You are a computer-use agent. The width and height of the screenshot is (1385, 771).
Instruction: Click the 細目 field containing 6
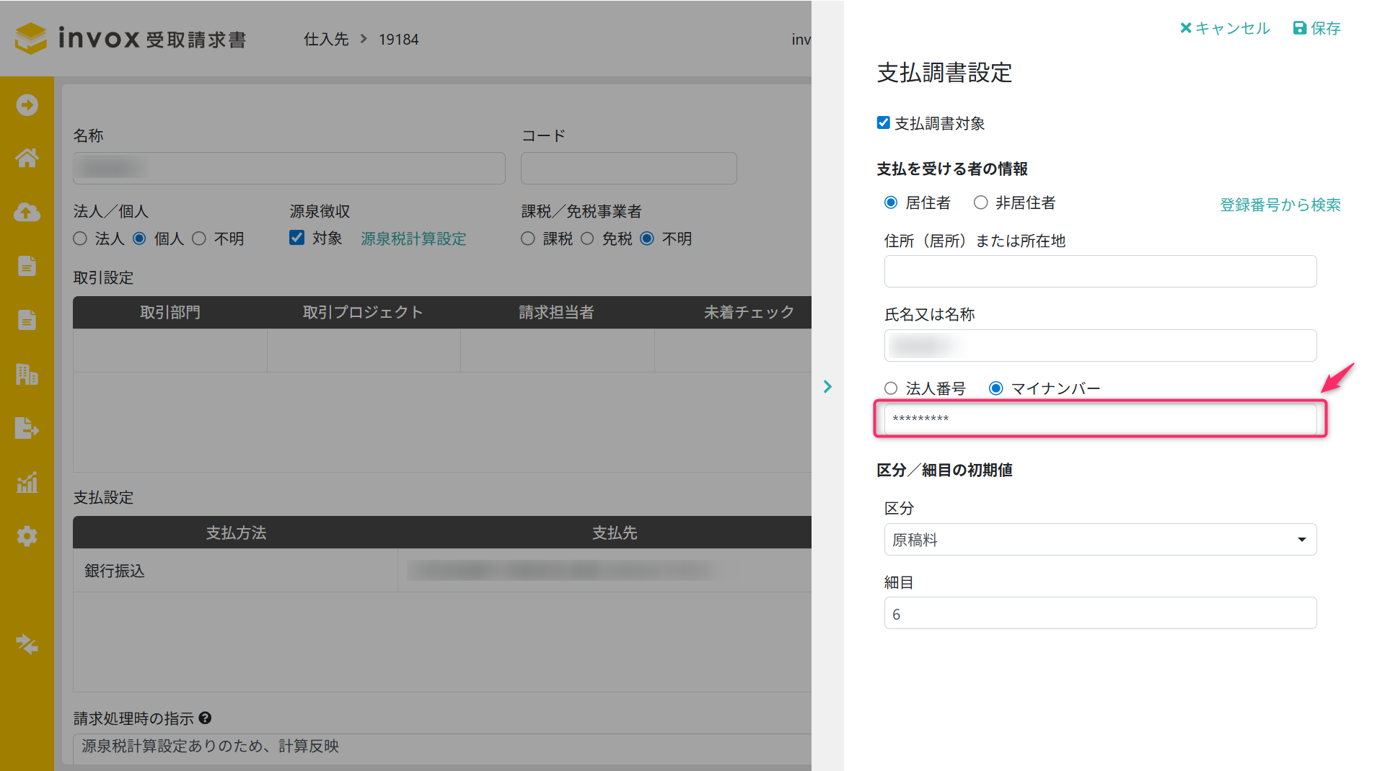coord(1099,614)
